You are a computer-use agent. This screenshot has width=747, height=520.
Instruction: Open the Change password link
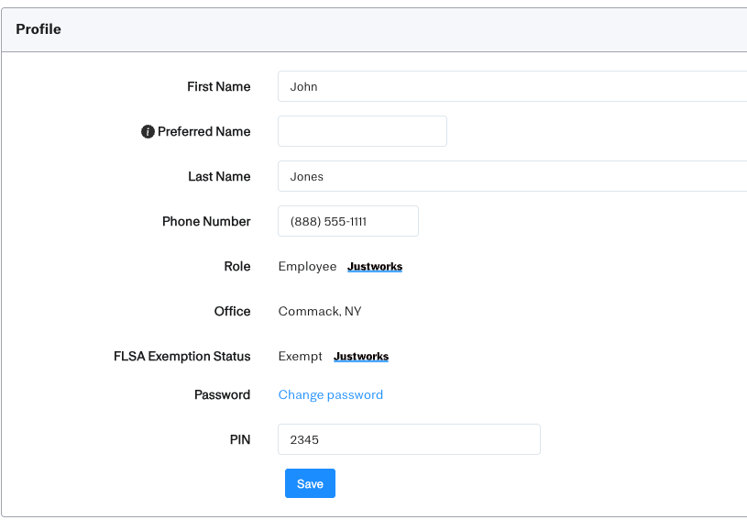coord(330,395)
